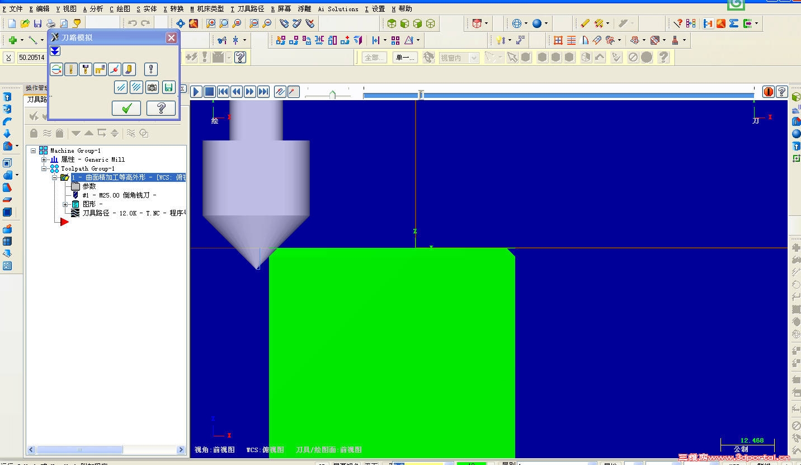This screenshot has height=465, width=801.
Task: Collapse the Machine Group-1 tree node
Action: (34, 151)
